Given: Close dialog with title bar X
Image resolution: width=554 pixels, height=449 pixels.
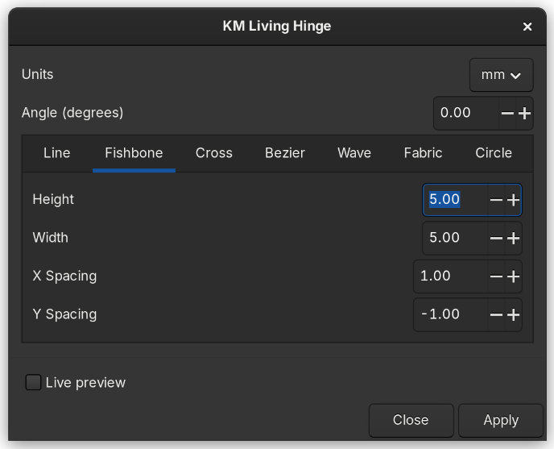Looking at the screenshot, I should point(527,27).
